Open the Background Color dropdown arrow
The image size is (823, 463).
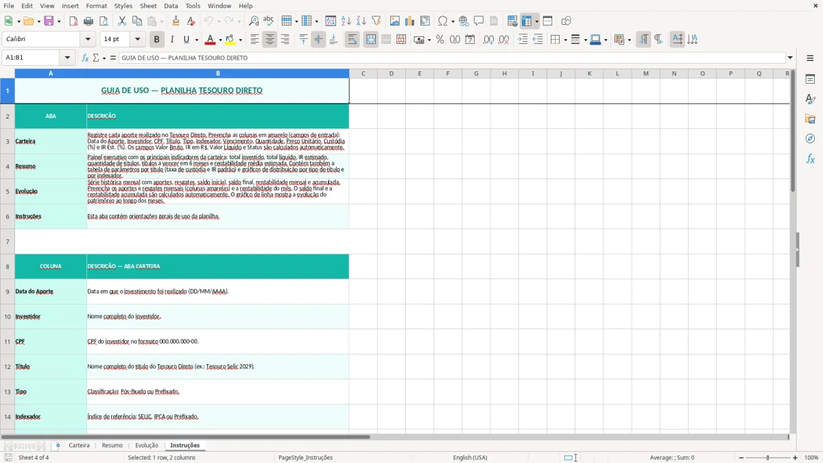point(240,40)
